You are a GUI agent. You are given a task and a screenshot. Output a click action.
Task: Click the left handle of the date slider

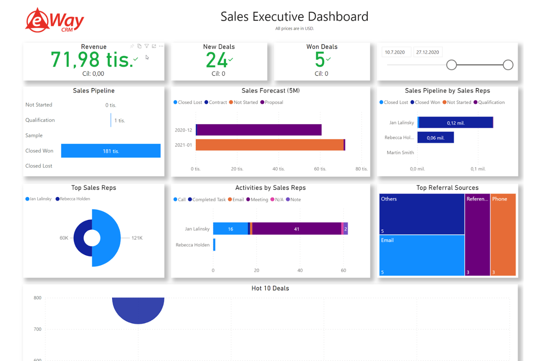(451, 65)
